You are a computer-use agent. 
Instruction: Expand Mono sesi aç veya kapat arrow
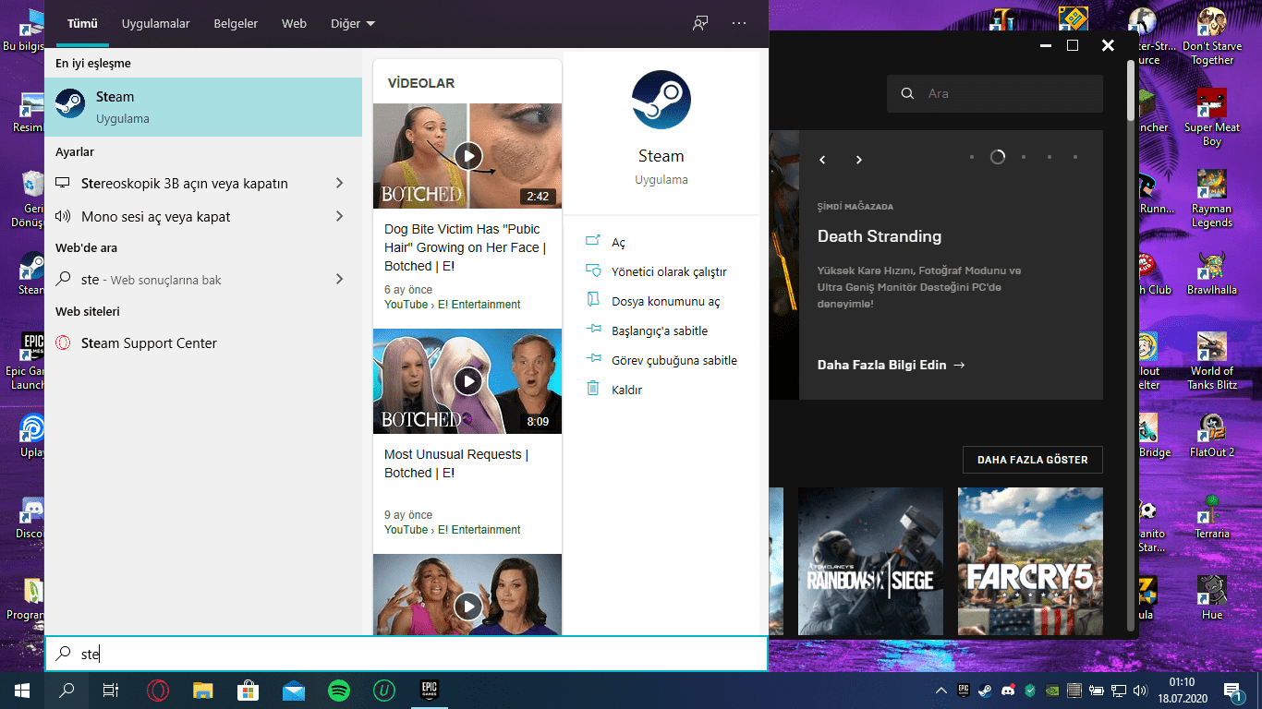pyautogui.click(x=339, y=216)
